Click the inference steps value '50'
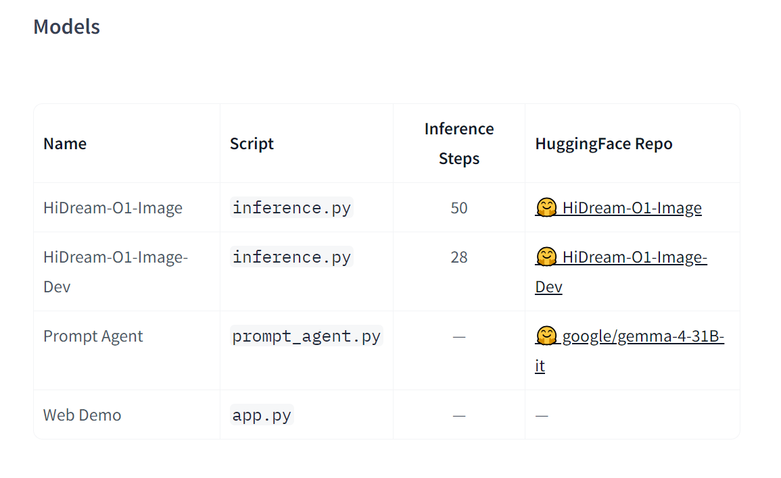 pos(458,207)
